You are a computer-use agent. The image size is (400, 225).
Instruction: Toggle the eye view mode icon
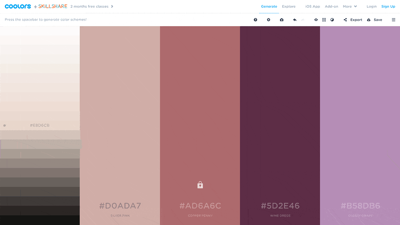[x=316, y=20]
